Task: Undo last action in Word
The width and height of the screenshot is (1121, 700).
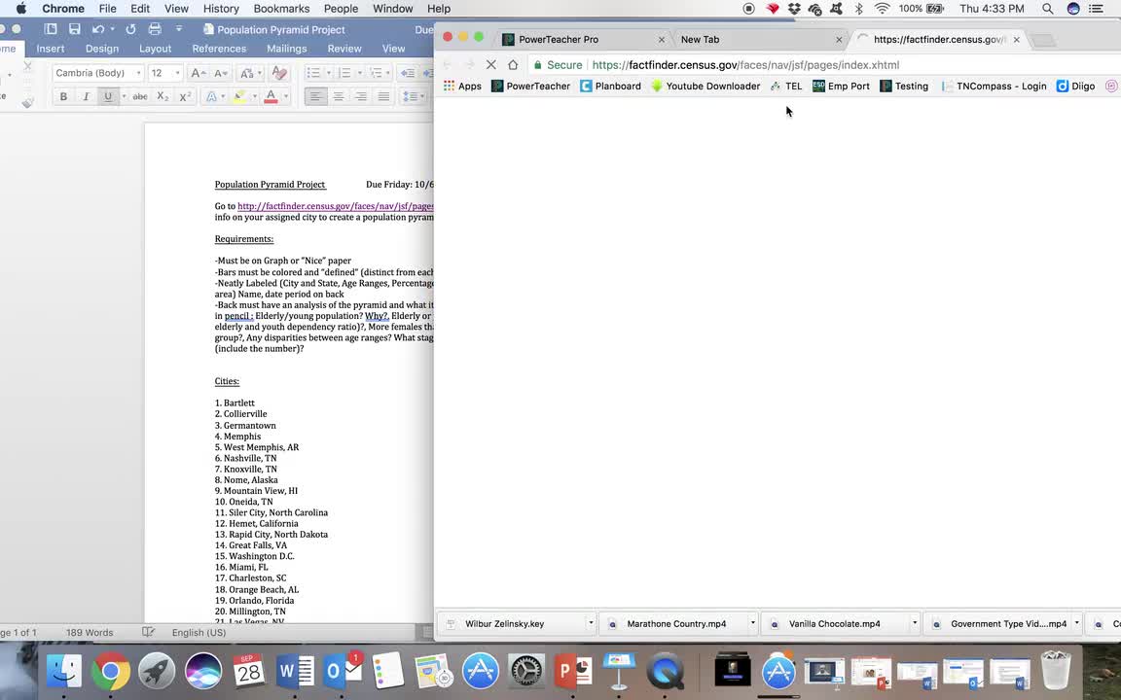Action: pos(98,29)
